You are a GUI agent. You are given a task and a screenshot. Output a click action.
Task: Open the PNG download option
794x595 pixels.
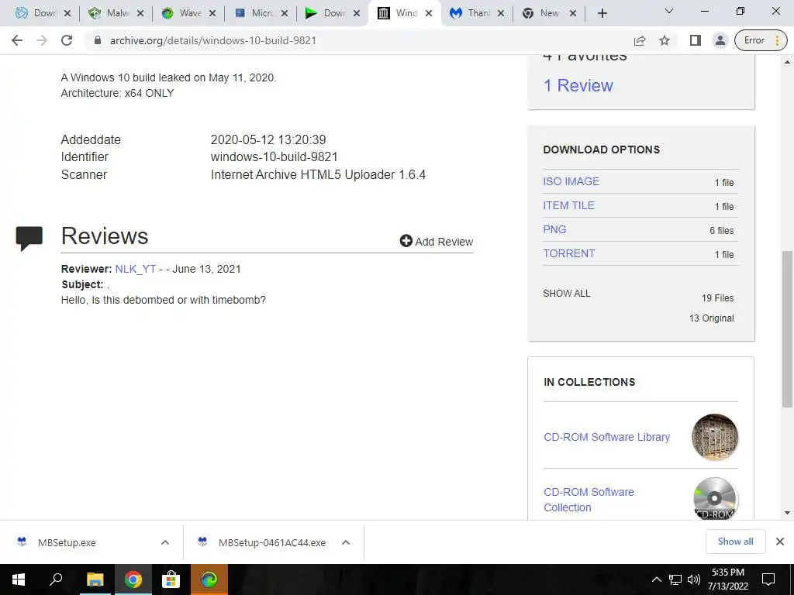[x=554, y=229]
